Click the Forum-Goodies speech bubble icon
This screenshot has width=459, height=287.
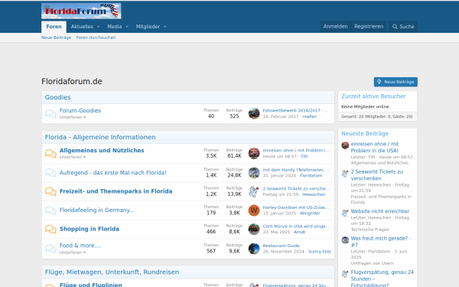[x=50, y=113]
